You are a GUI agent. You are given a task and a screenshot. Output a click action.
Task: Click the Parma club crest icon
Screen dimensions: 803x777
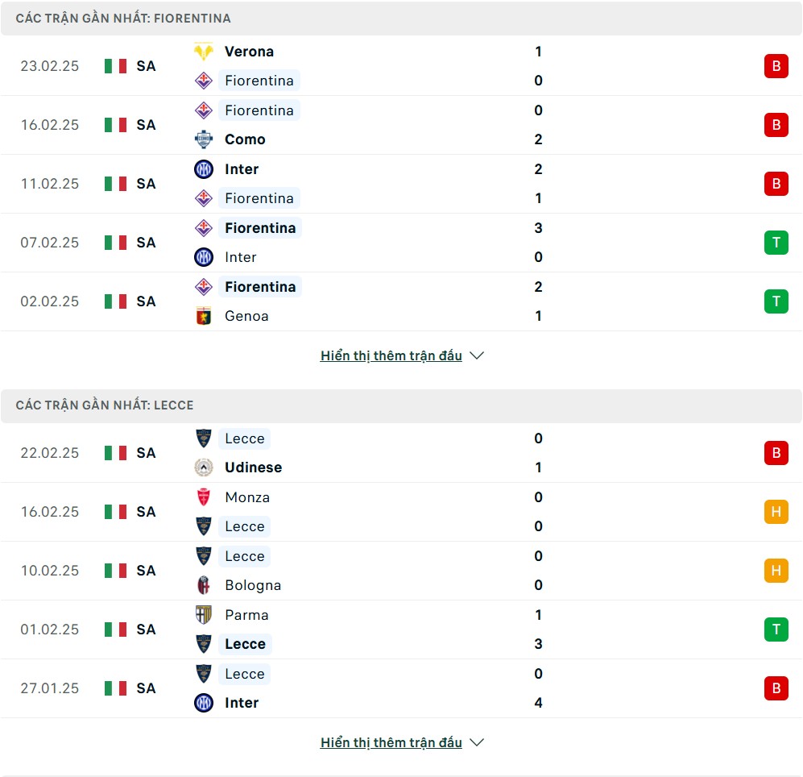[204, 615]
